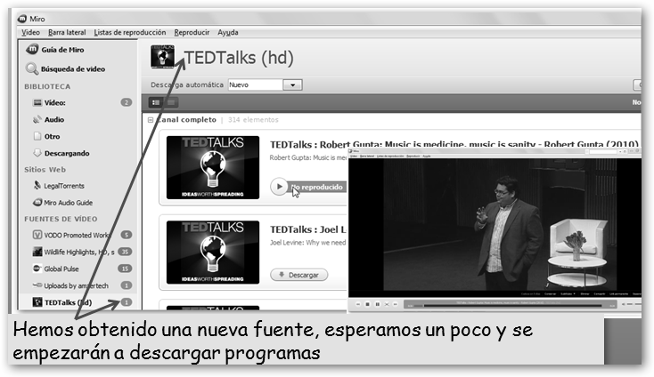Open the Otro library section
This screenshot has height=377, width=654.
pos(52,136)
